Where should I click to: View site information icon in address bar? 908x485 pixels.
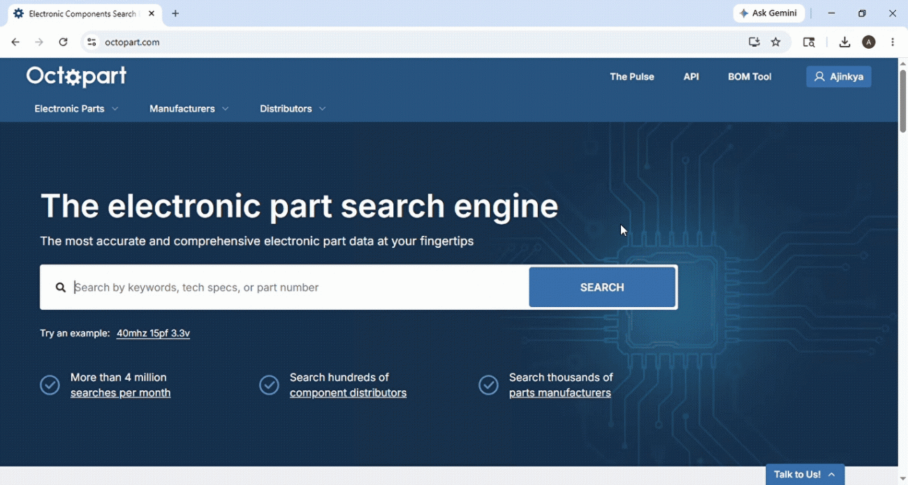coord(91,43)
